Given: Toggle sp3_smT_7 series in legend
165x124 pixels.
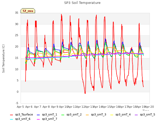Looking at the screenshot, I should 47,119.
